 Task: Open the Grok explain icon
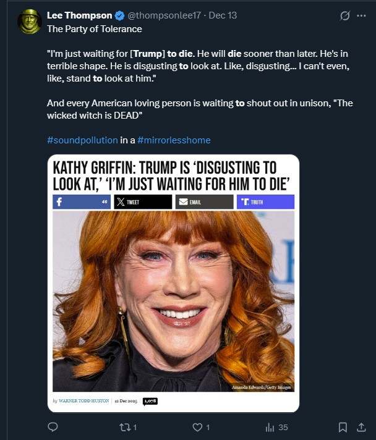(x=345, y=16)
